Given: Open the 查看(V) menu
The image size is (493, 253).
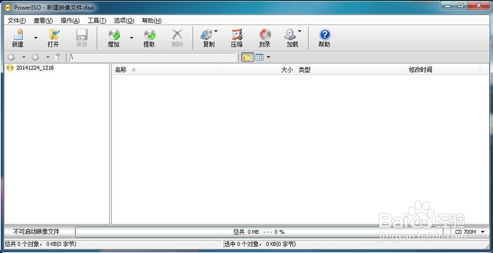Looking at the screenshot, I should click(43, 21).
